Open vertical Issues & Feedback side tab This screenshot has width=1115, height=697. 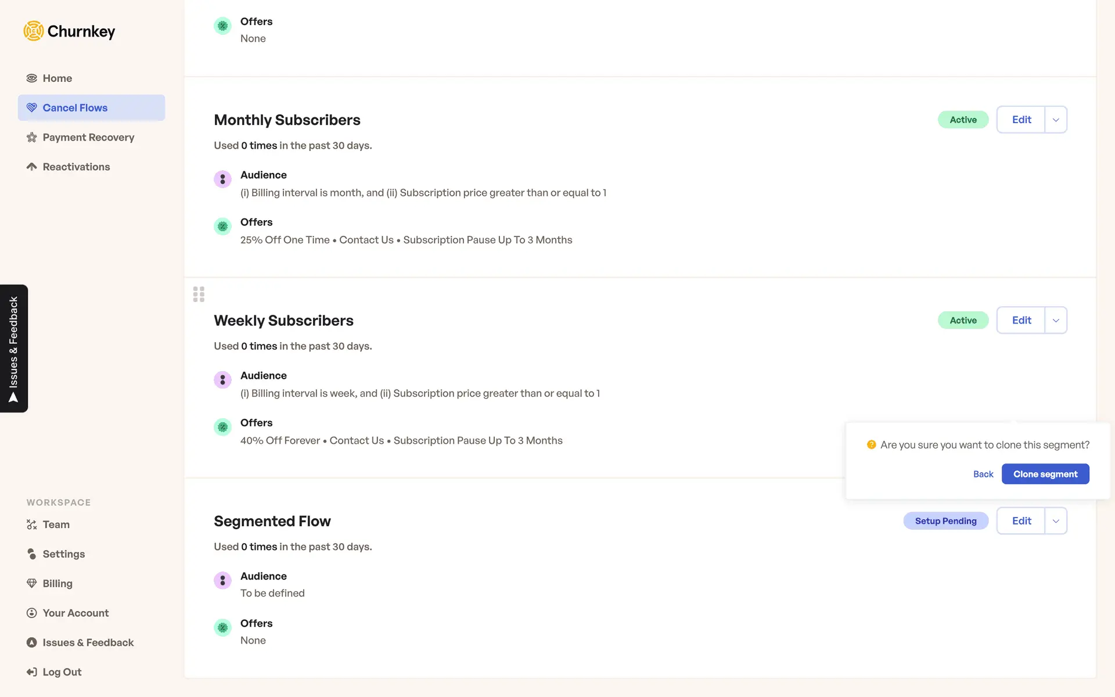pos(13,348)
